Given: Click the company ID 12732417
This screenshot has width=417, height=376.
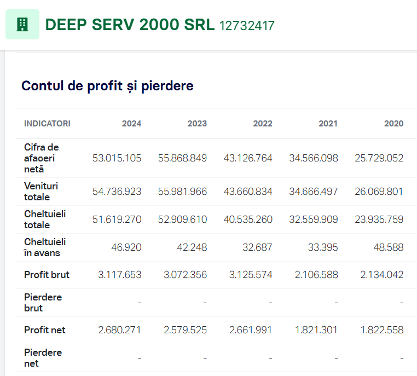Looking at the screenshot, I should (x=247, y=26).
